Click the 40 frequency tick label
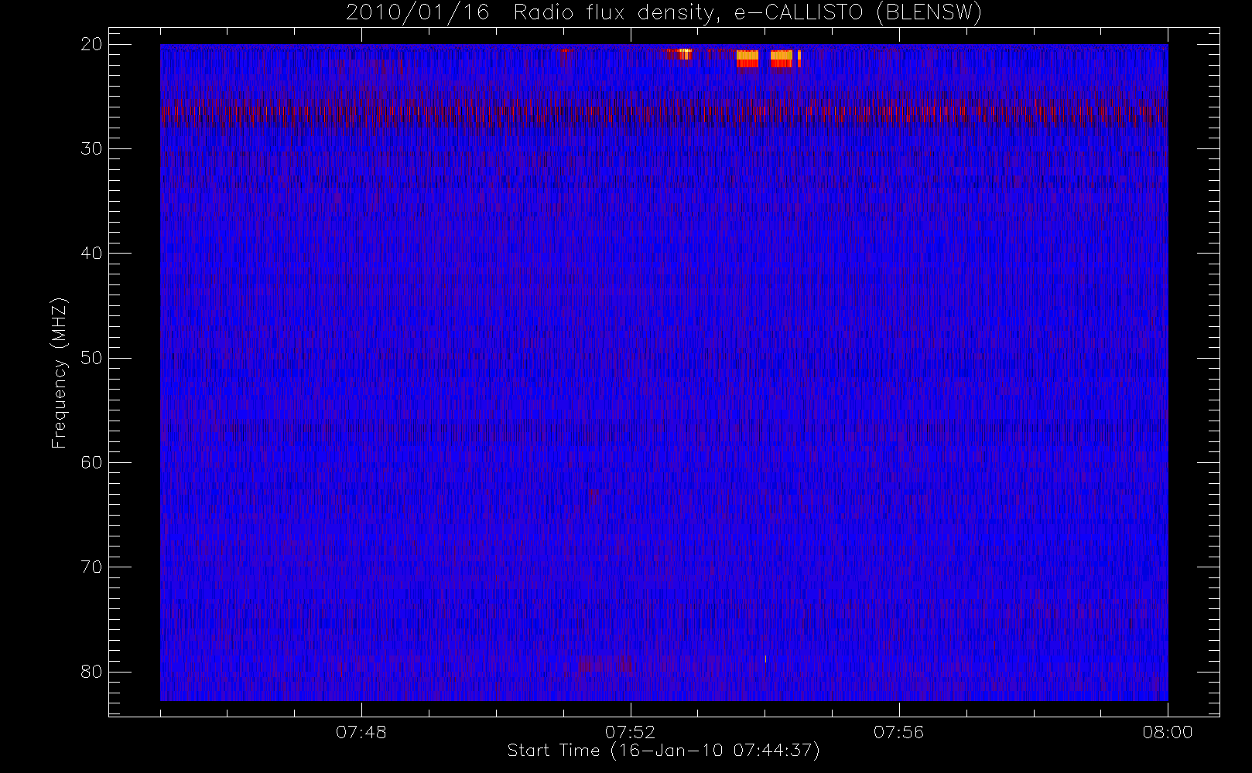Image resolution: width=1252 pixels, height=773 pixels. pyautogui.click(x=91, y=254)
